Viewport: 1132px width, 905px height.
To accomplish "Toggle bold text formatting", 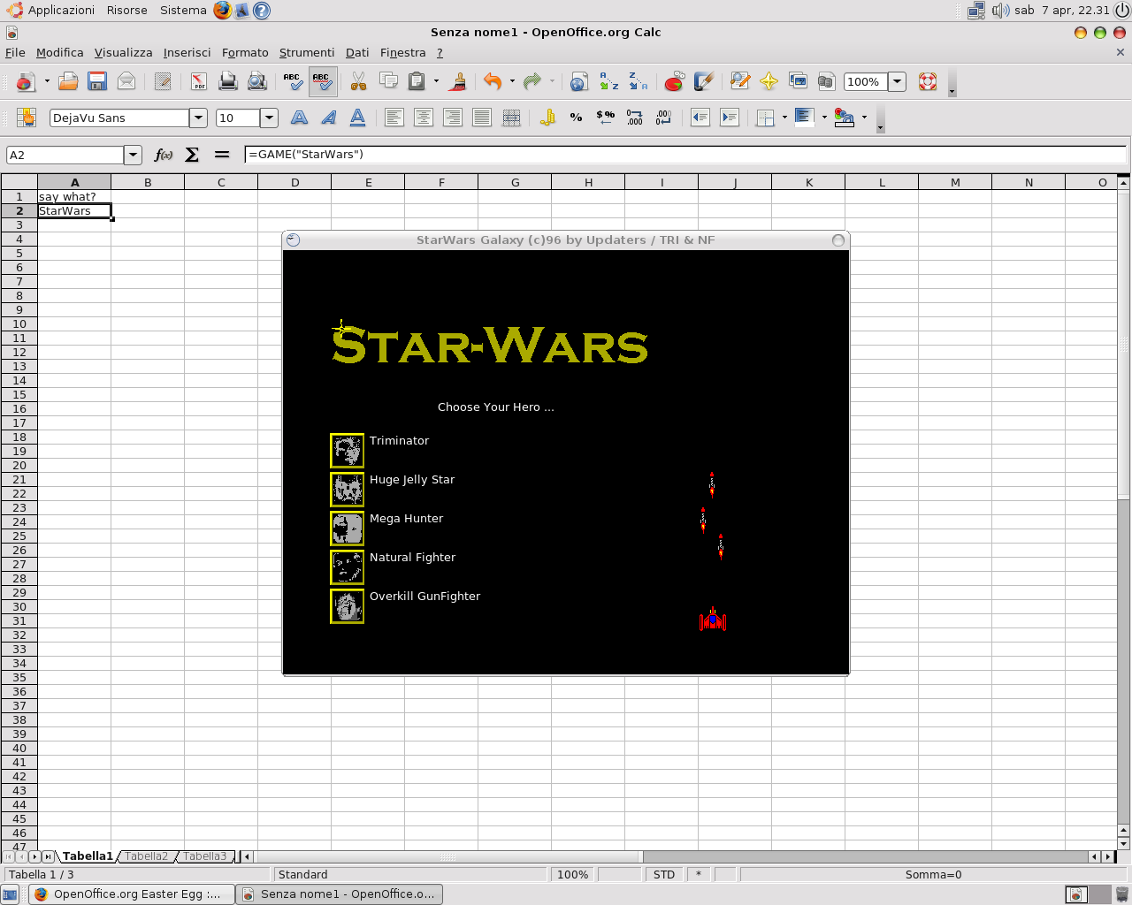I will pos(299,118).
